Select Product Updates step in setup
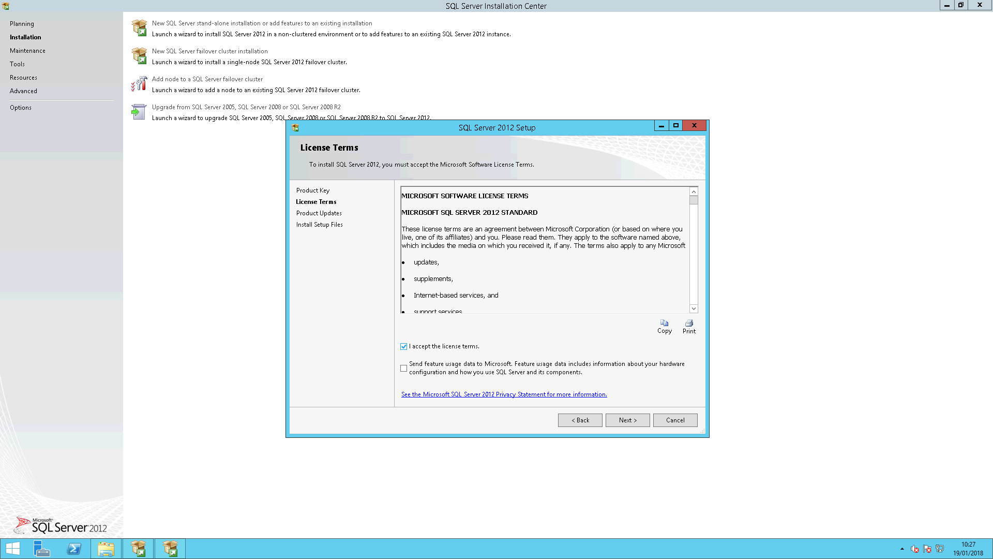 [319, 213]
